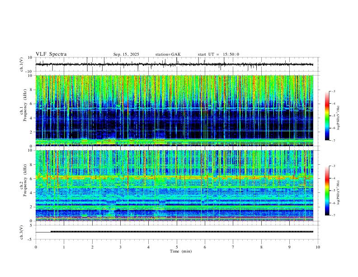The image size is (358, 277).
Task: Click the '-7' tick of lower colorbar
Action: coord(333,215)
